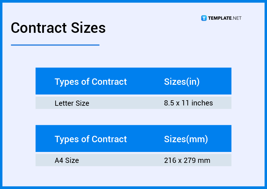Select the first Types of Contract header
The width and height of the screenshot is (267, 189).
coord(91,82)
